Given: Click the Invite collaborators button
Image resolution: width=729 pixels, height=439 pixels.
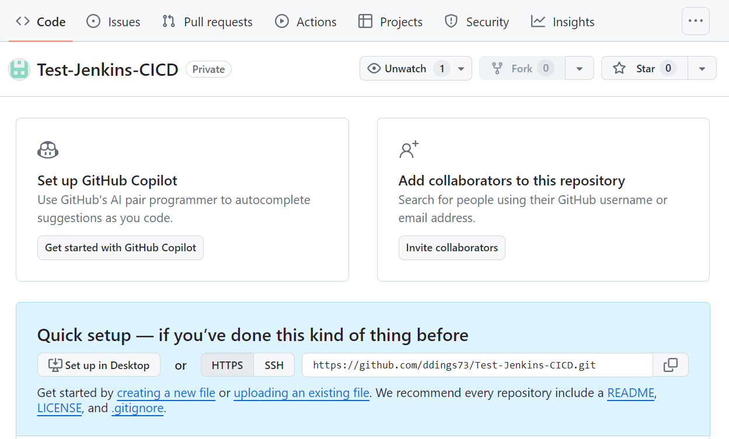Looking at the screenshot, I should pos(452,248).
